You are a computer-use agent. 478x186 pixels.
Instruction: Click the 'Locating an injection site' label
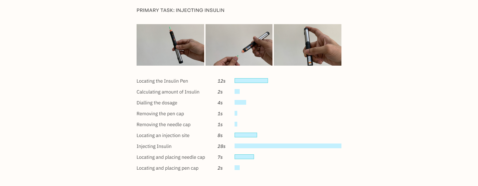click(163, 135)
